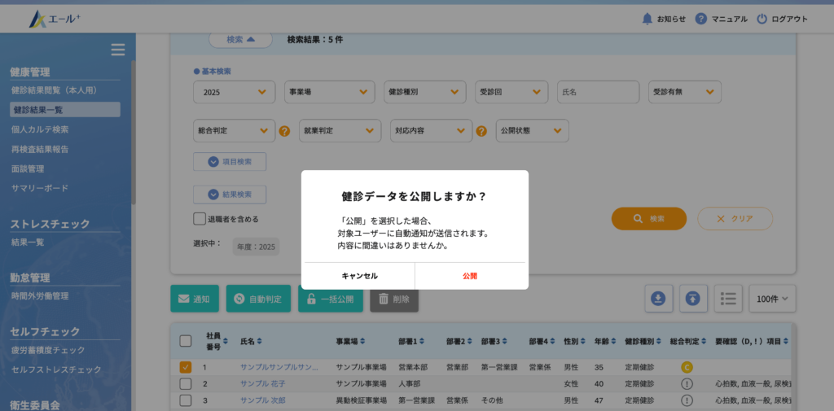The width and height of the screenshot is (834, 411).
Task: Click help icon beside 総合判定 dropdown
Action: (284, 131)
